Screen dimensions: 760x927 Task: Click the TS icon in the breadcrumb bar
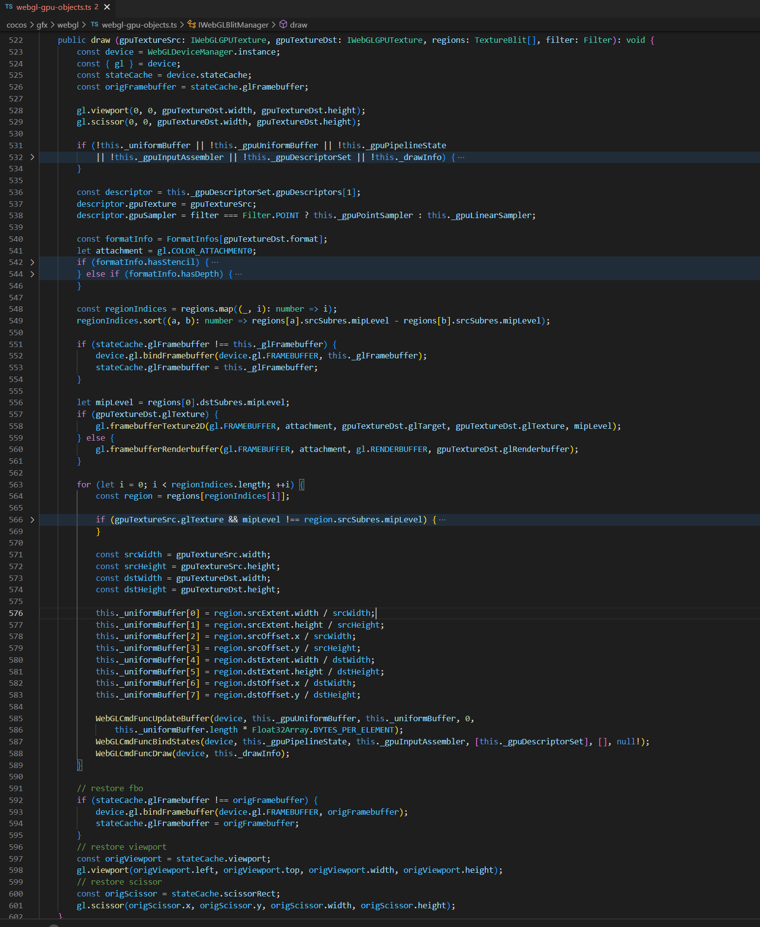coord(95,25)
